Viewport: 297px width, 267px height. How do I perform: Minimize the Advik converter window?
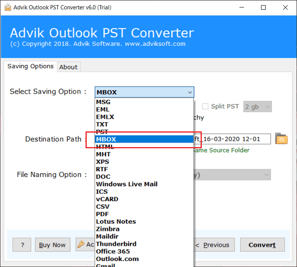click(242, 8)
